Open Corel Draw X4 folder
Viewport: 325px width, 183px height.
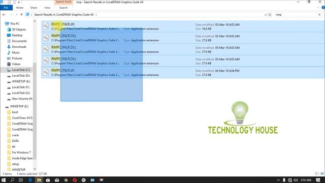(22, 118)
